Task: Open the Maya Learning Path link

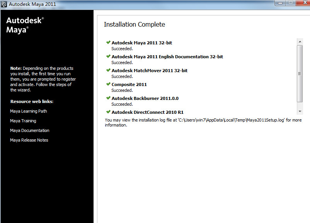Action: click(x=29, y=111)
